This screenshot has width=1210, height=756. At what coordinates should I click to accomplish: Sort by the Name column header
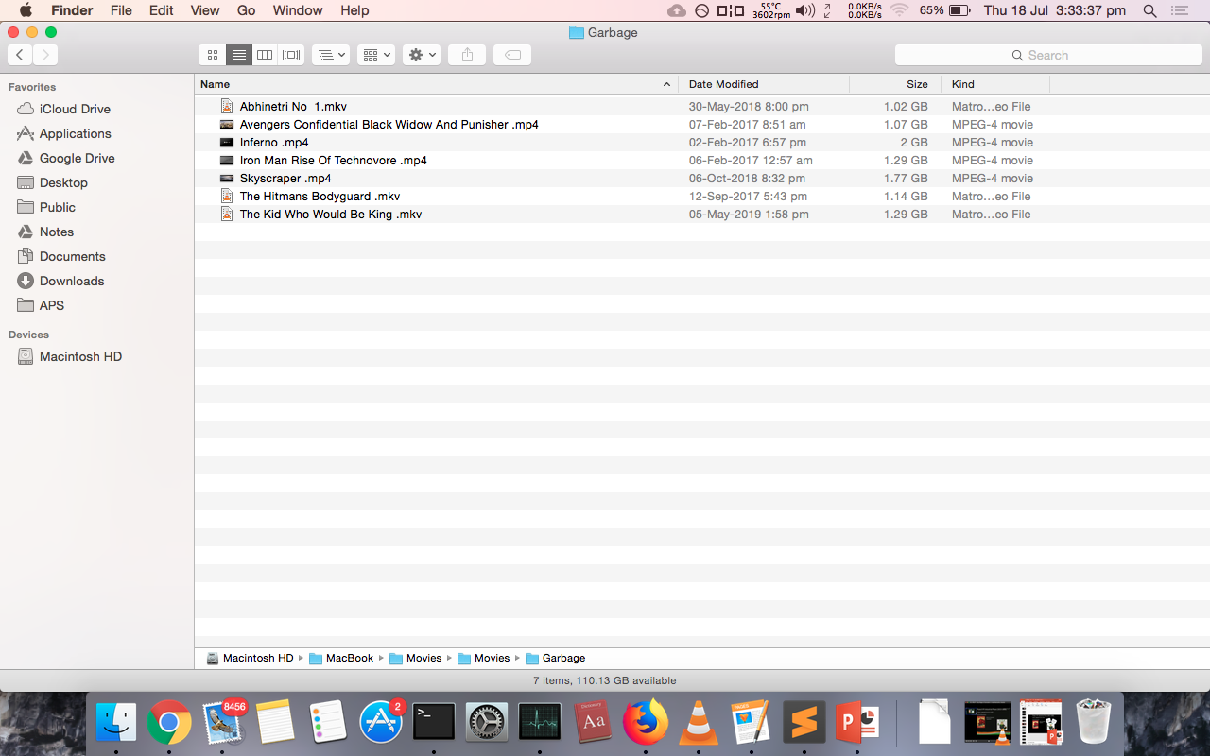[x=436, y=84]
